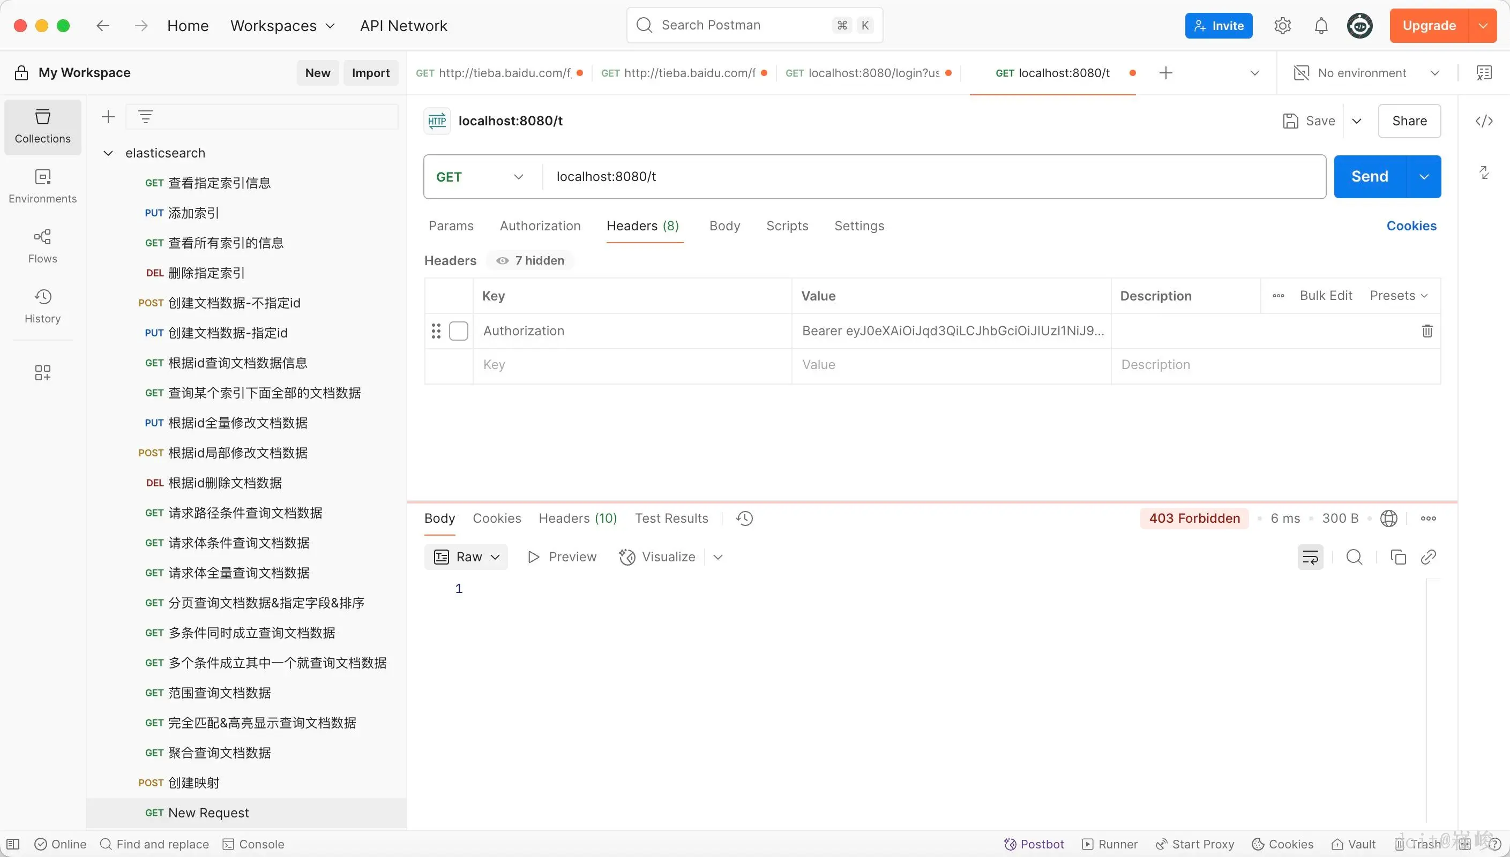The height and width of the screenshot is (857, 1510).
Task: Delete the Authorization header row with trash icon
Action: coord(1427,331)
